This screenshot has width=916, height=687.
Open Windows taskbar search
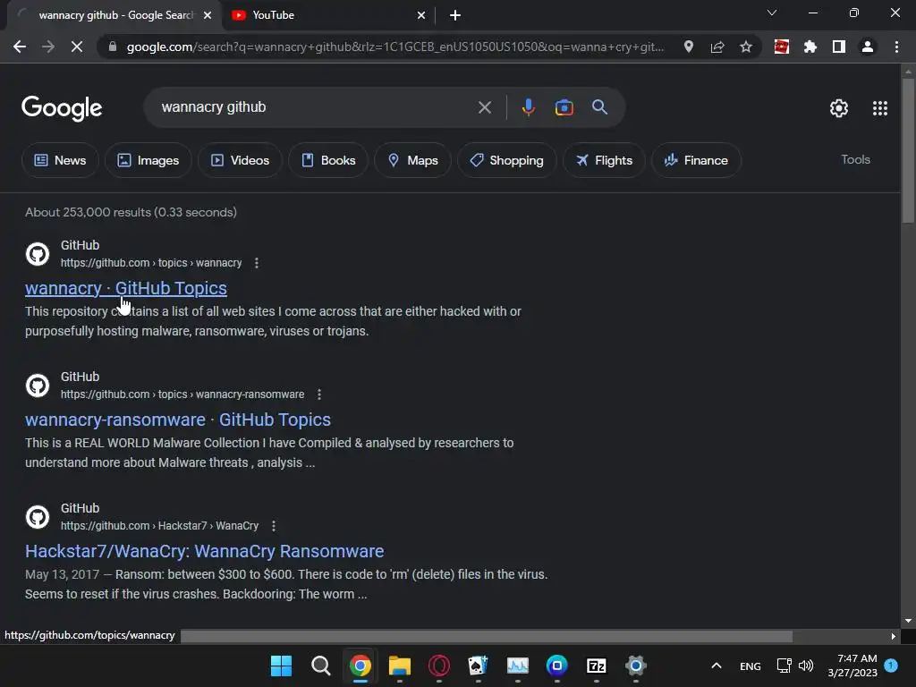click(321, 666)
